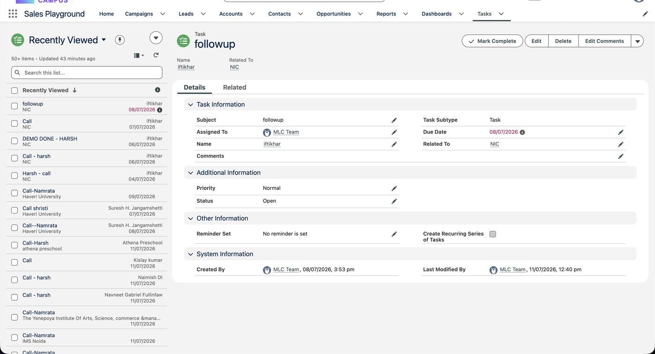
Task: Open the list display options icon
Action: [138, 55]
